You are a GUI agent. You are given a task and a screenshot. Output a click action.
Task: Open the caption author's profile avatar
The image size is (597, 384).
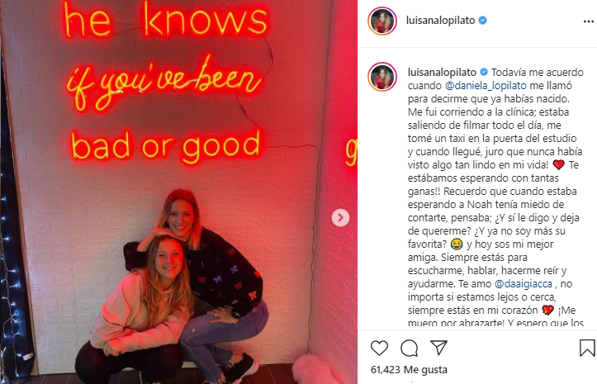click(381, 77)
